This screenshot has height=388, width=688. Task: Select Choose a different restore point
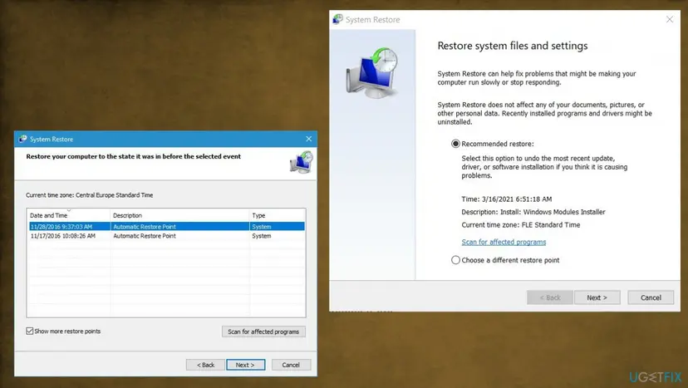click(455, 260)
